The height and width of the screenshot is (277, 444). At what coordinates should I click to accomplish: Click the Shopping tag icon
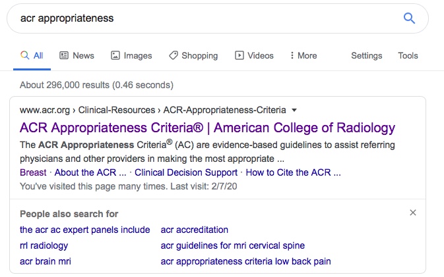[x=174, y=55]
